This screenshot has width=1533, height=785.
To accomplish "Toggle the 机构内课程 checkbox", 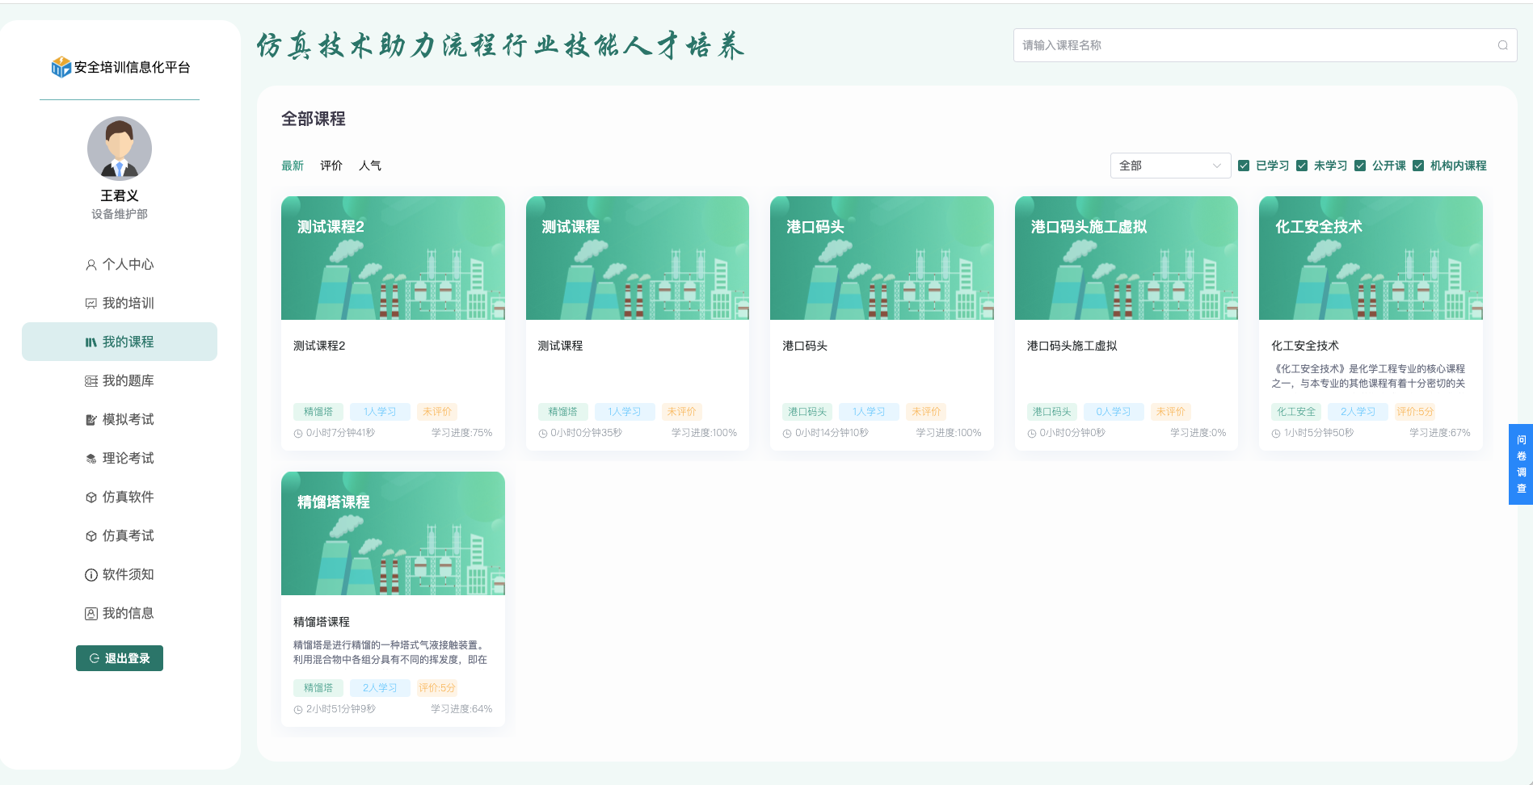I will (x=1418, y=166).
